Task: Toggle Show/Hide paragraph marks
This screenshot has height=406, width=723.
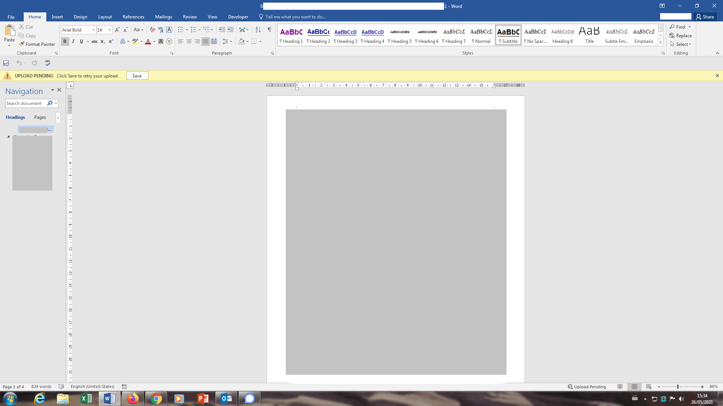Action: [270, 30]
